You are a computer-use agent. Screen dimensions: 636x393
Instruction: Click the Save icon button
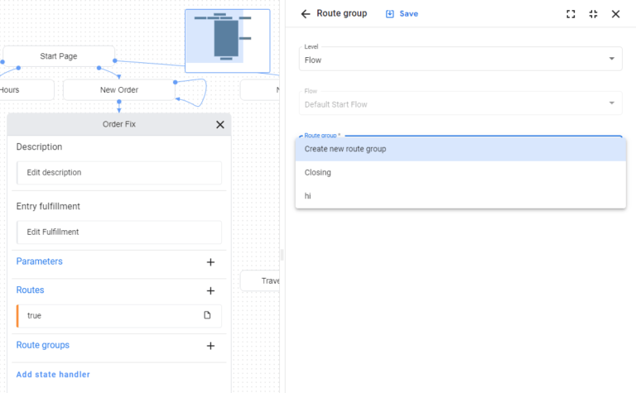(x=391, y=14)
